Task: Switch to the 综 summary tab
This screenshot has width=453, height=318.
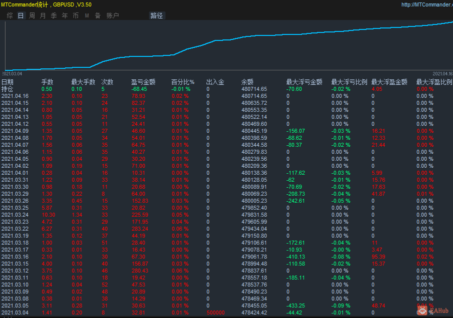Action: [10, 15]
